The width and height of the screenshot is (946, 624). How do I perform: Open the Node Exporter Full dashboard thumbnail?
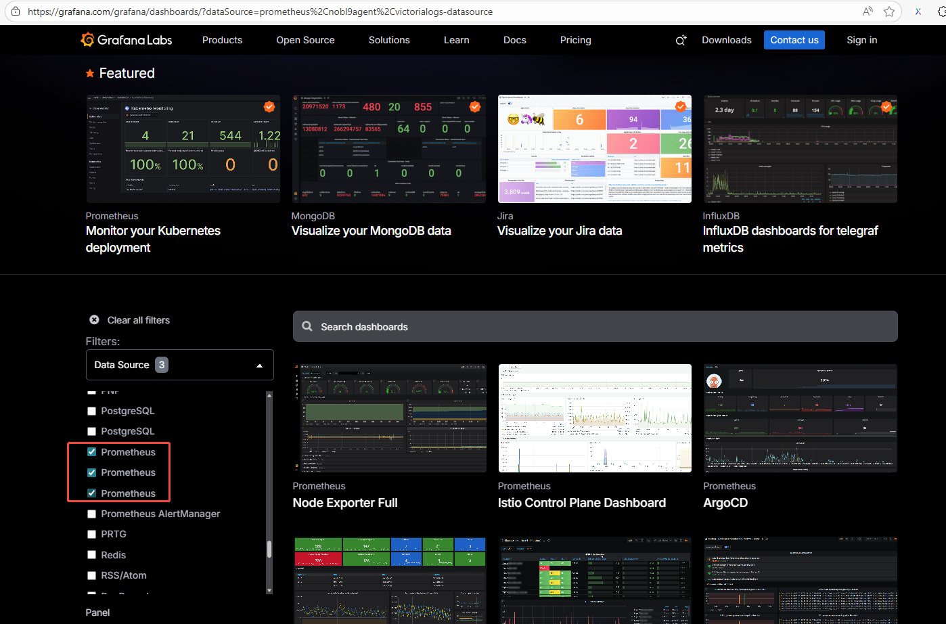[389, 418]
